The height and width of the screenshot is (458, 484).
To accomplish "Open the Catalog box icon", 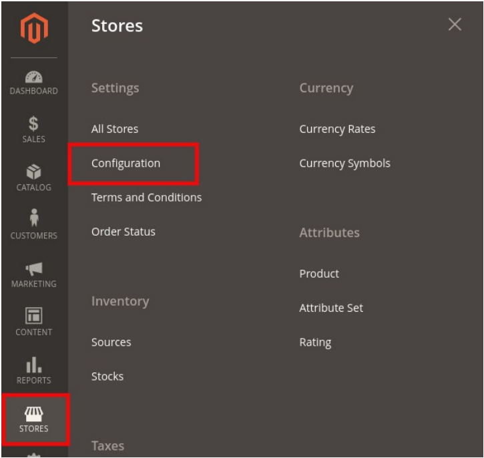I will coord(34,173).
